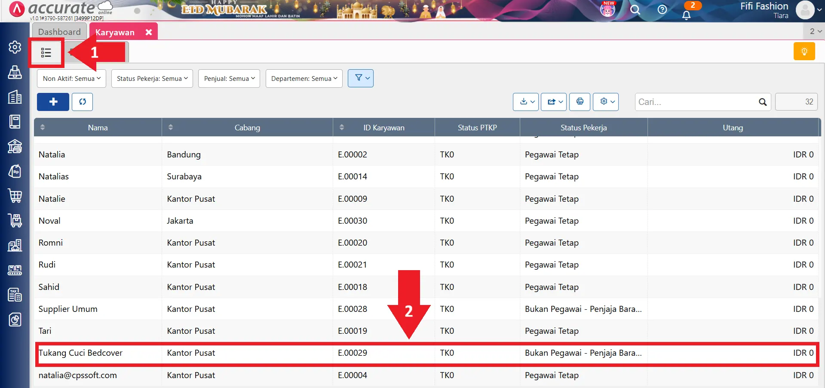Expand the Non Aktif filter dropdown
The height and width of the screenshot is (388, 825).
[x=71, y=79]
